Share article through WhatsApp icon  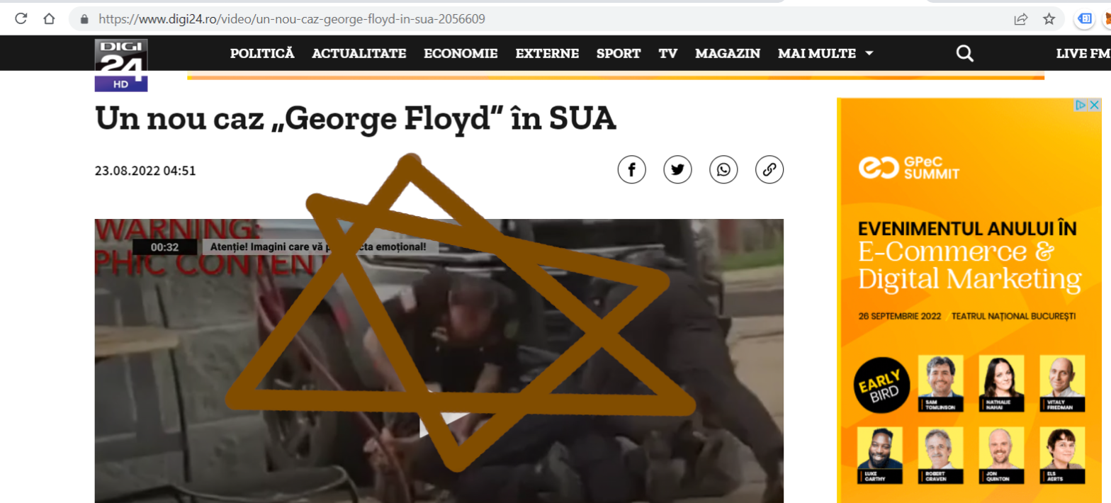point(723,170)
